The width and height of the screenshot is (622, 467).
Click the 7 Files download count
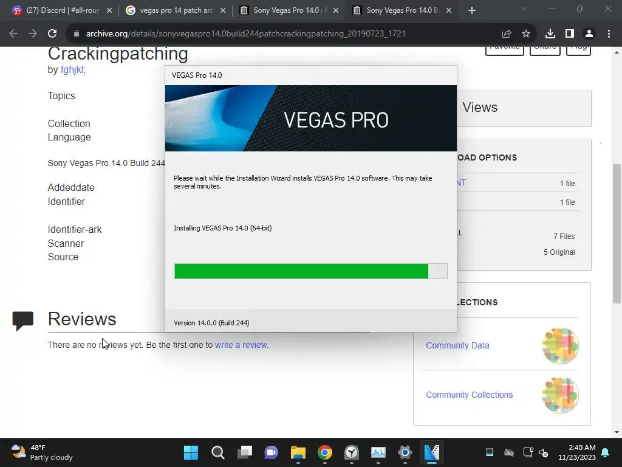click(x=564, y=237)
